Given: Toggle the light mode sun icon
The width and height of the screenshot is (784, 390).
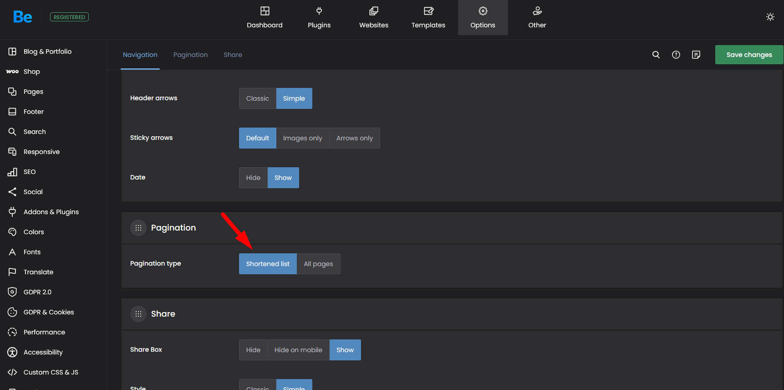Looking at the screenshot, I should 770,17.
